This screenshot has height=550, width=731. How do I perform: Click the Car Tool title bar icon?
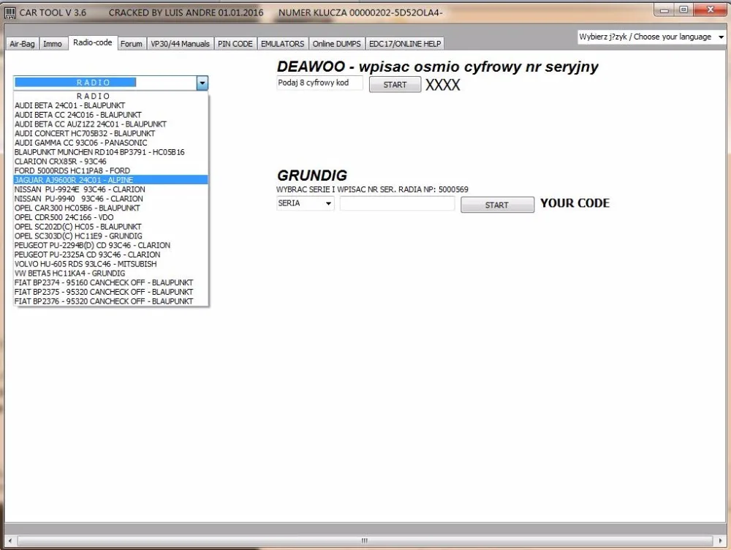click(x=10, y=13)
